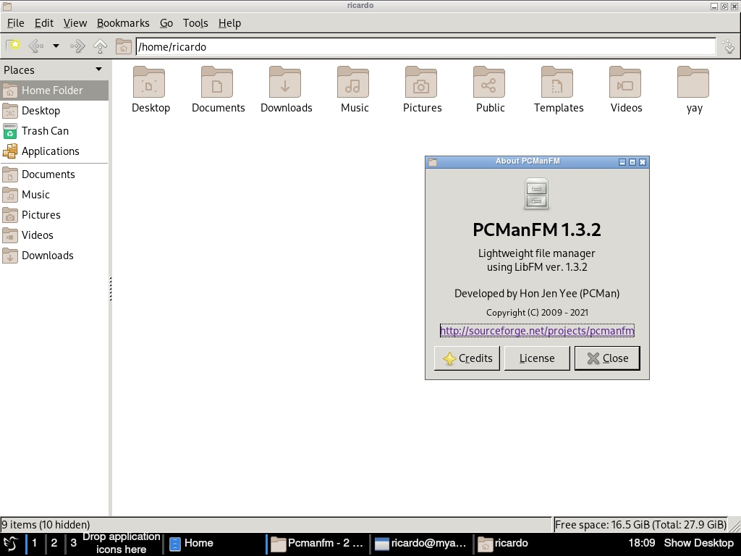Select the yay folder icon
Viewport: 741px width, 556px height.
tap(694, 83)
